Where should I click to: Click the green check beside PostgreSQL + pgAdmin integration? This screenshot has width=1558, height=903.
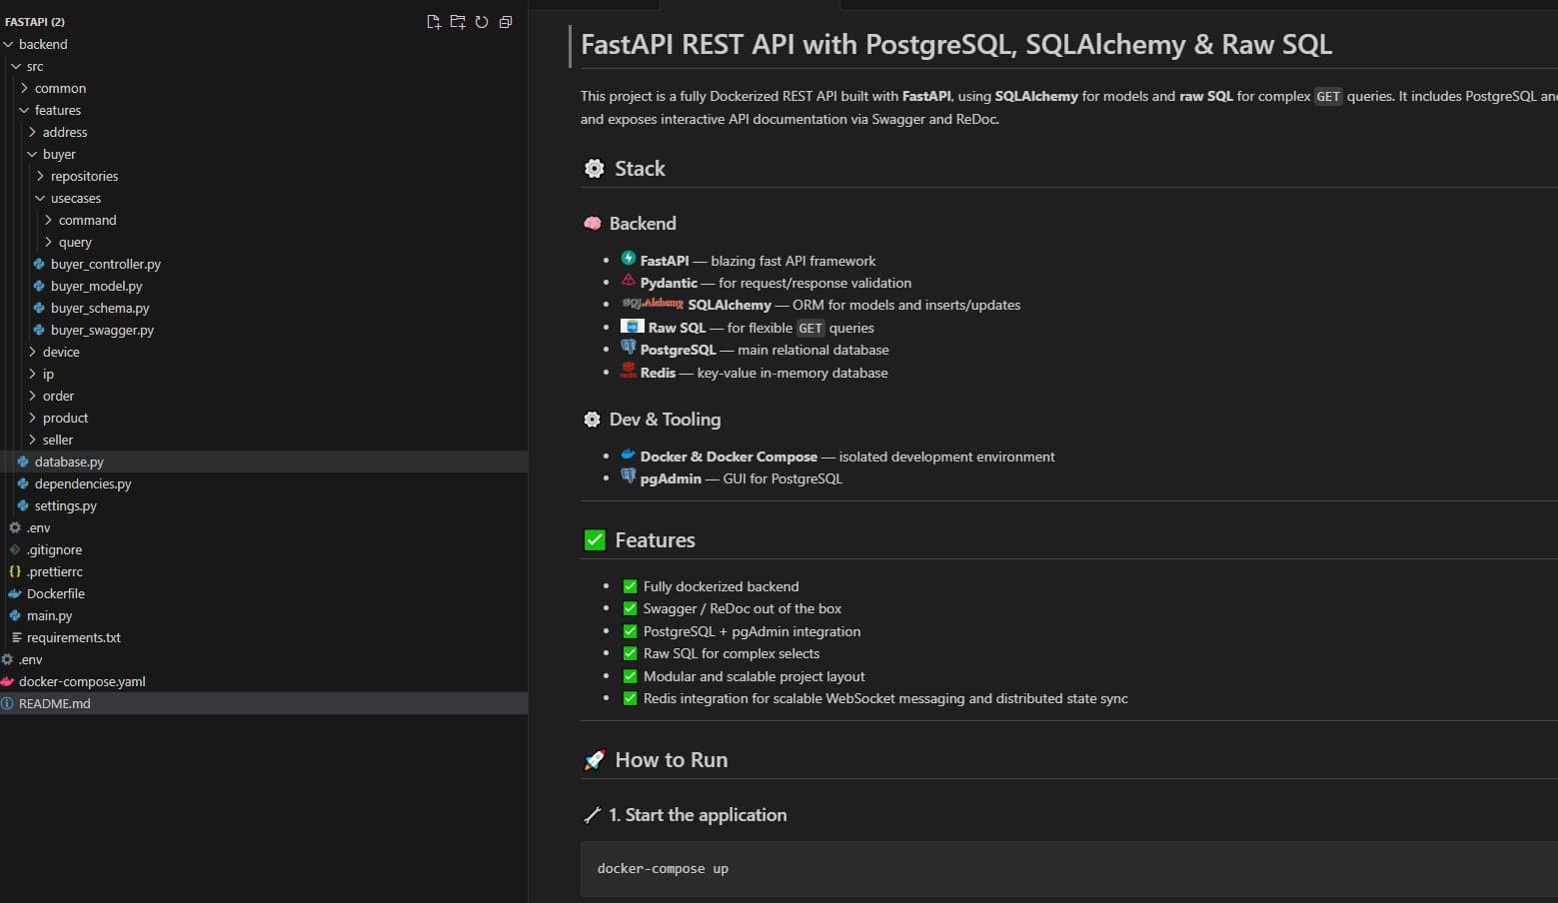[x=631, y=631]
